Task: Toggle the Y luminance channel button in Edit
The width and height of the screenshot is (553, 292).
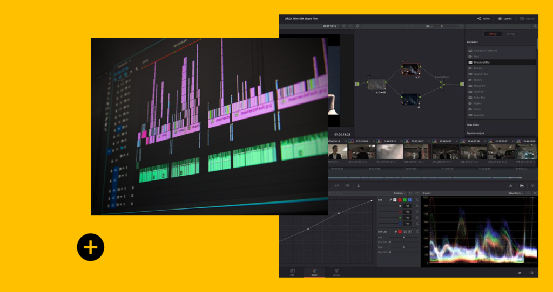Action: click(395, 200)
